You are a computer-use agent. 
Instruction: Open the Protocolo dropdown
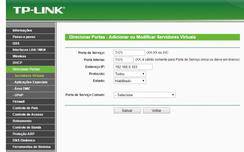coord(130,74)
